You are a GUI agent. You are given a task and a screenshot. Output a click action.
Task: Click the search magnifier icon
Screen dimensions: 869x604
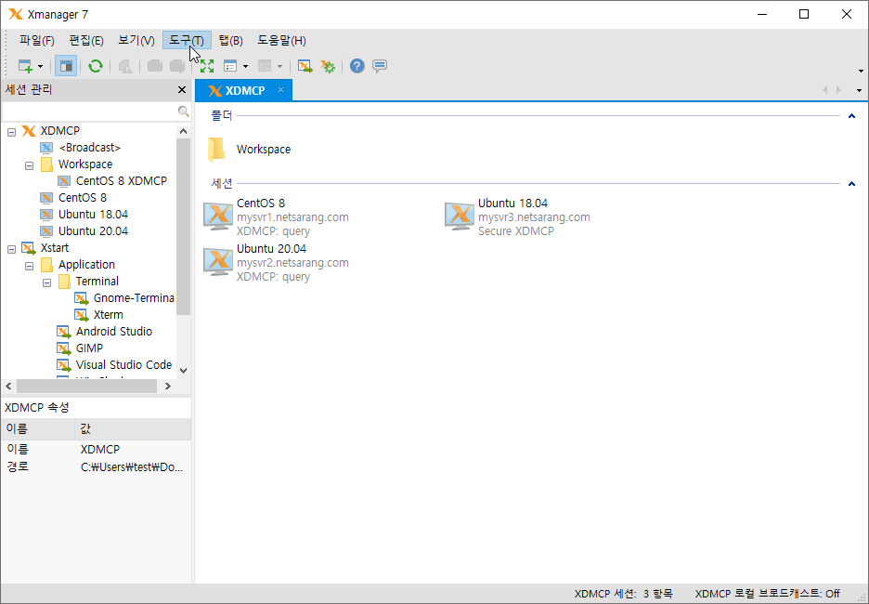pyautogui.click(x=184, y=112)
